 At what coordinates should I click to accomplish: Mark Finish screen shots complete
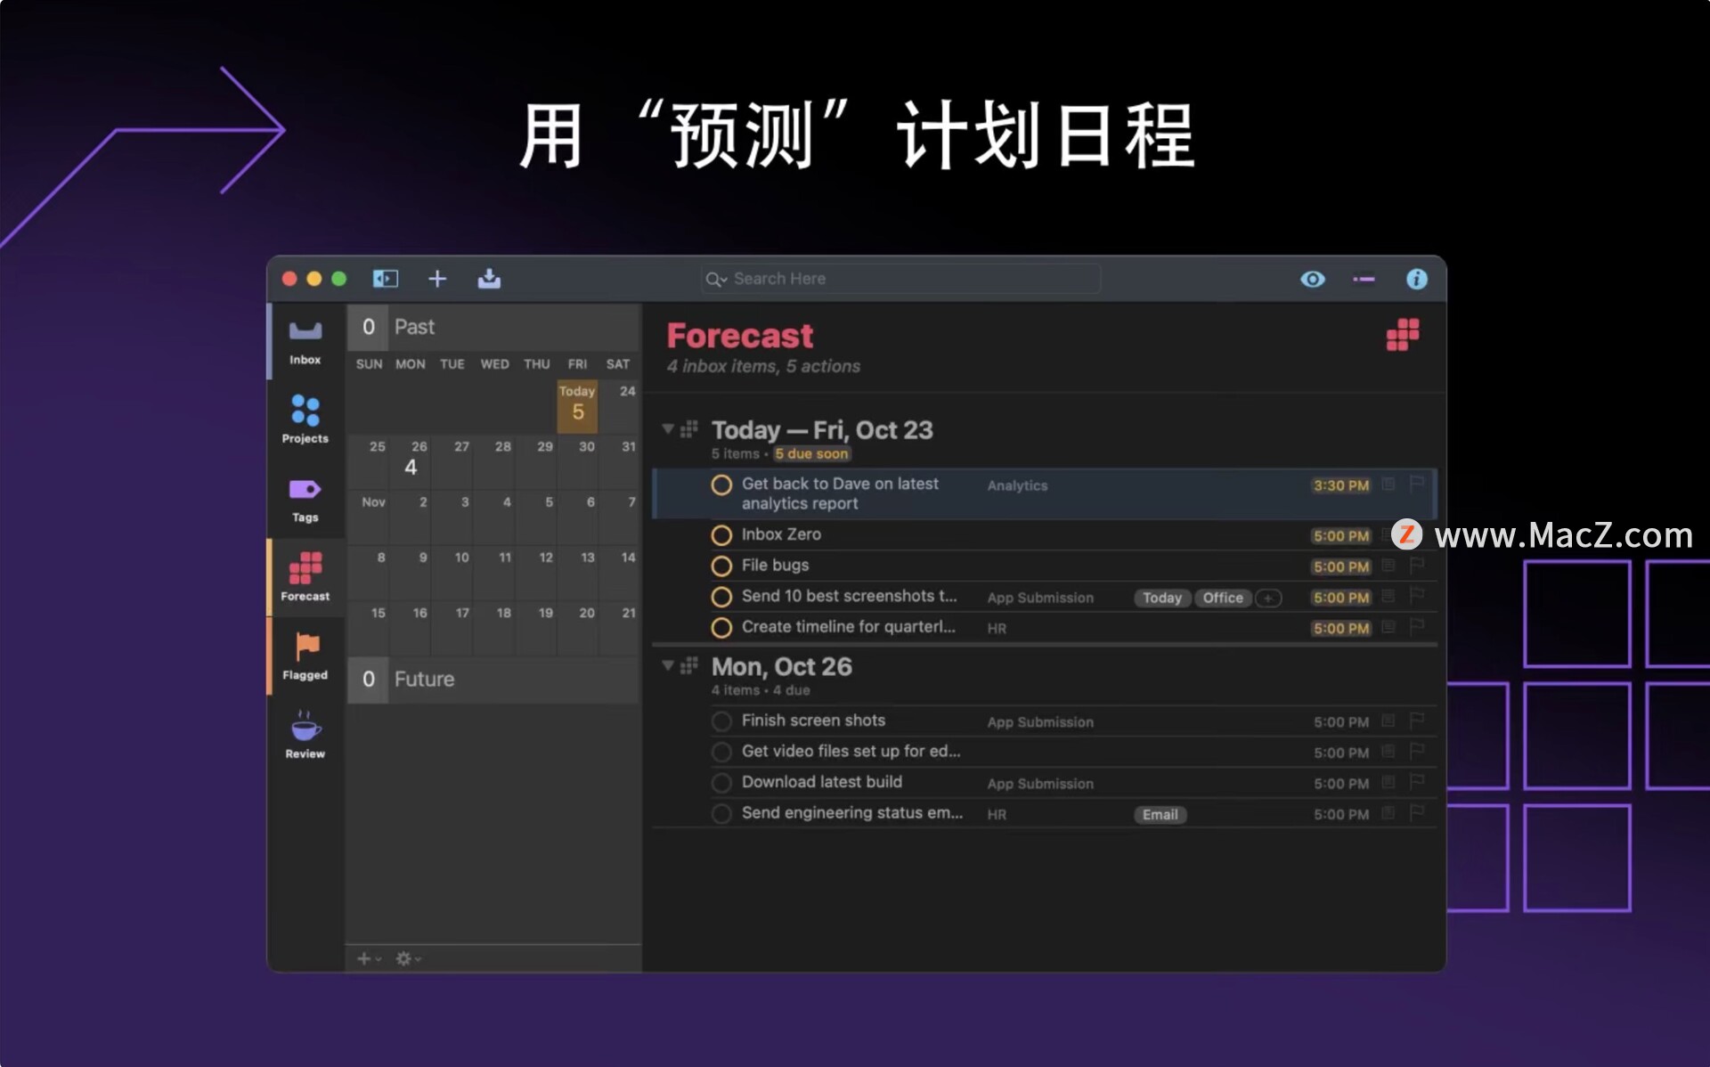tap(721, 721)
